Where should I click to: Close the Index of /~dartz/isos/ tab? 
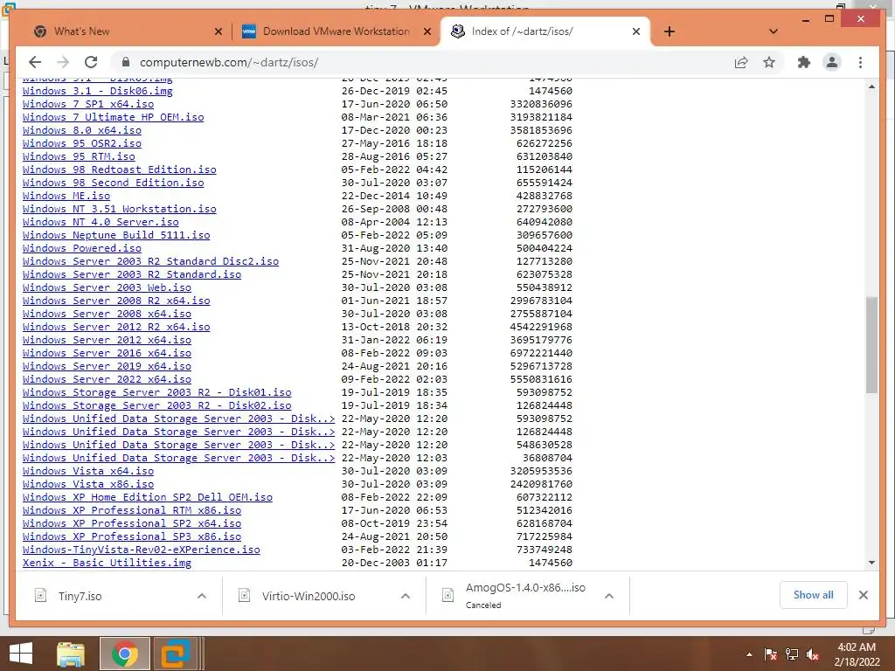[636, 31]
